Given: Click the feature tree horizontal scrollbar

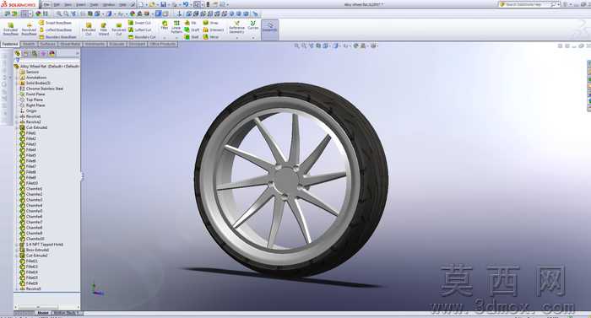Looking at the screenshot, I should coord(47,307).
